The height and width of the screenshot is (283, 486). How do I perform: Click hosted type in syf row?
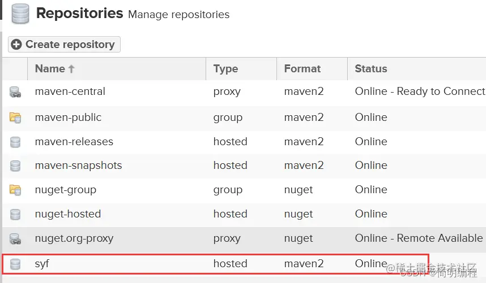pos(231,264)
